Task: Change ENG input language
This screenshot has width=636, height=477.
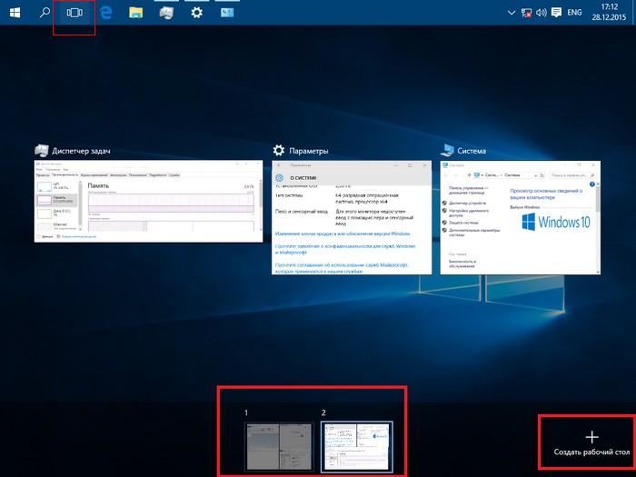Action: click(x=574, y=13)
